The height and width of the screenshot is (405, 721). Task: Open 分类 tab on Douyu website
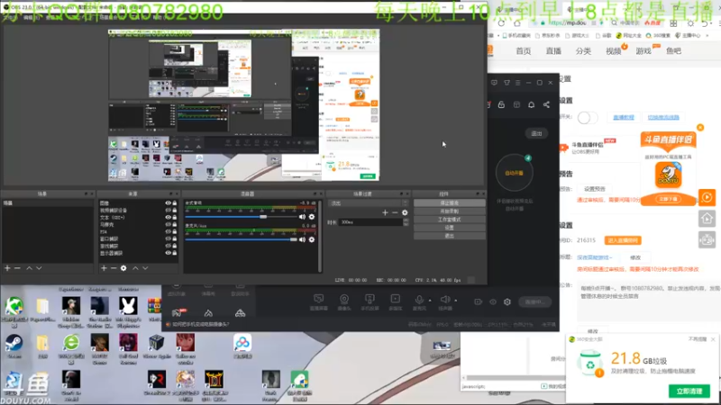click(x=583, y=51)
